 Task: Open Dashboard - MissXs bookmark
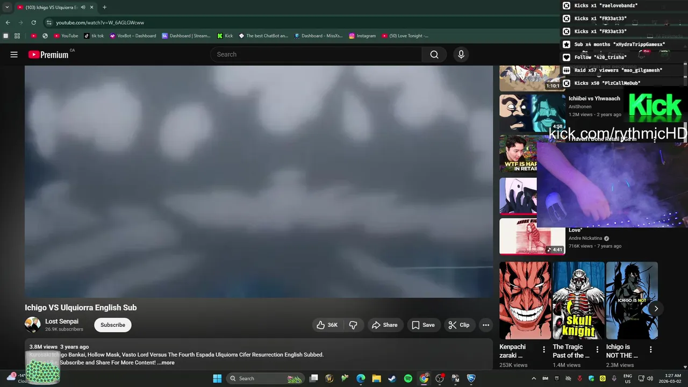click(x=319, y=36)
